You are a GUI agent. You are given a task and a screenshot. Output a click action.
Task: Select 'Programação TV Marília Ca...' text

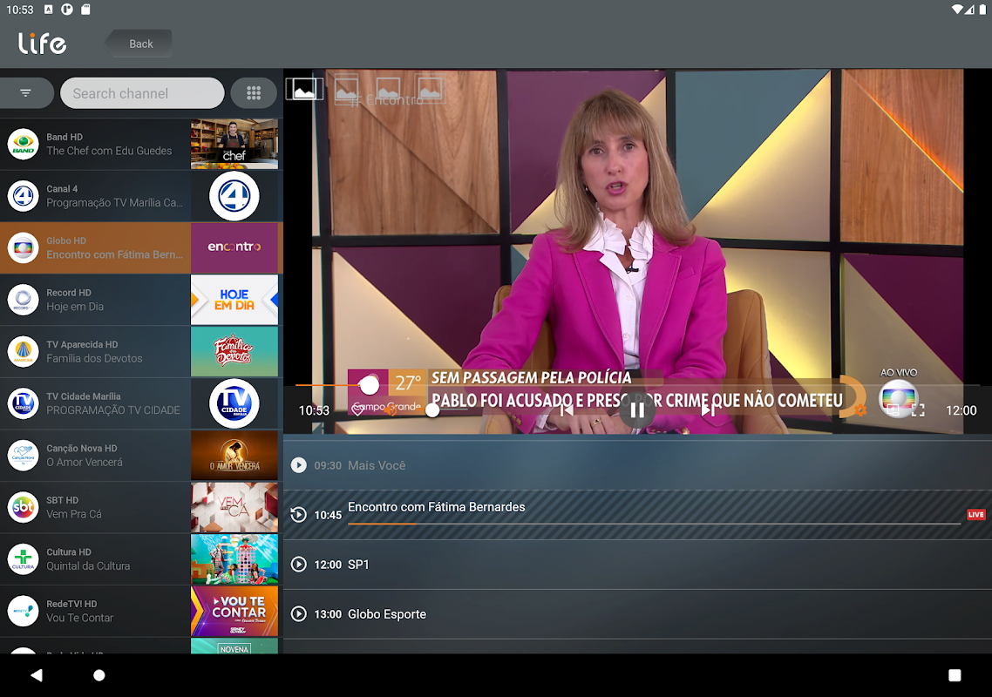(x=114, y=203)
